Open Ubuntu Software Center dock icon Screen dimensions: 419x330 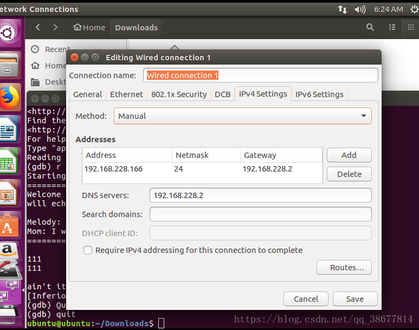click(x=9, y=225)
